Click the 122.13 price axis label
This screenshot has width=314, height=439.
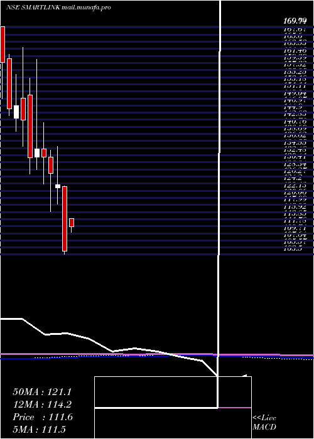click(295, 186)
